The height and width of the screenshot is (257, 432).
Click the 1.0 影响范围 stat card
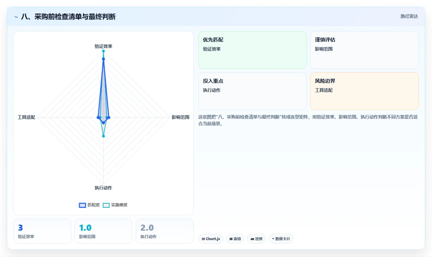point(103,231)
